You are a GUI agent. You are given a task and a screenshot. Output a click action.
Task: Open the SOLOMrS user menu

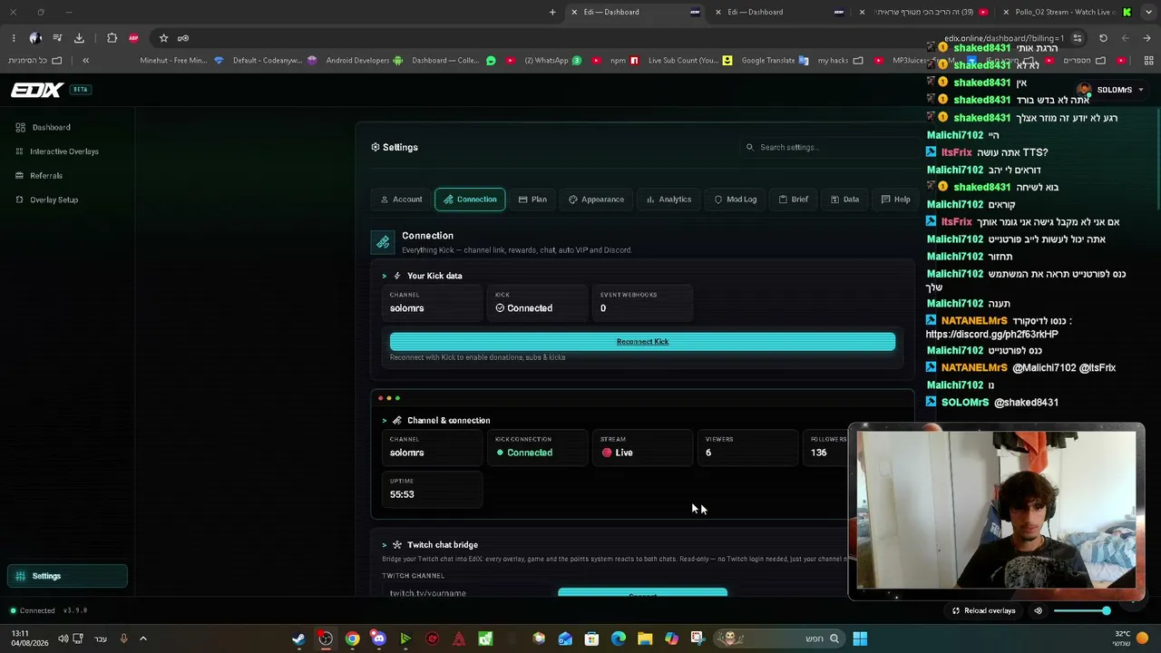[1110, 90]
